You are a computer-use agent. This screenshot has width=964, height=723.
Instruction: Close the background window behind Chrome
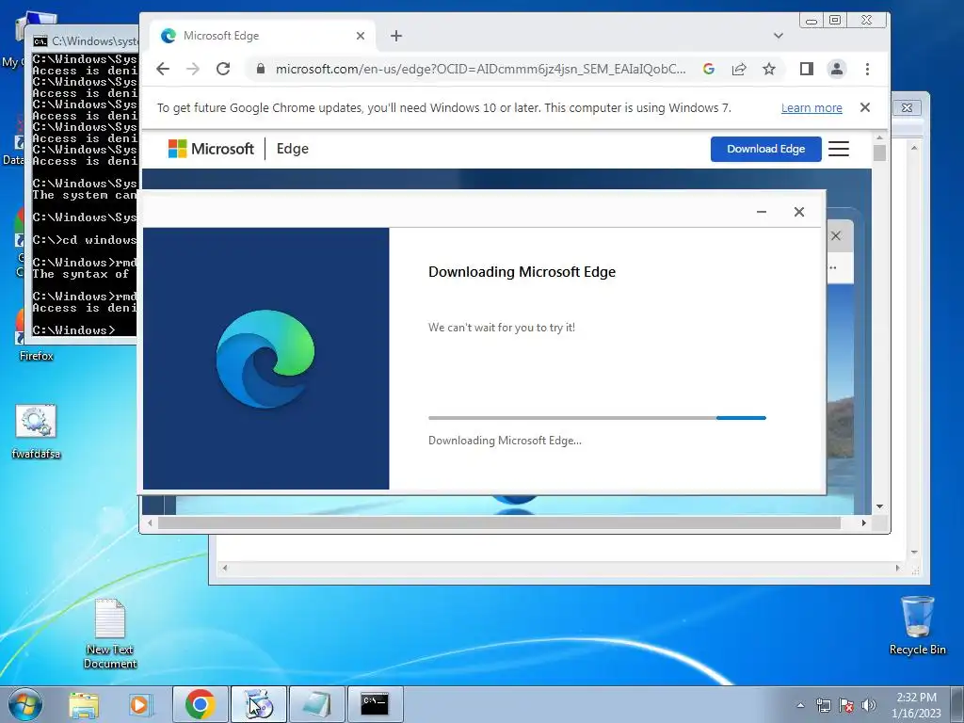click(x=907, y=107)
